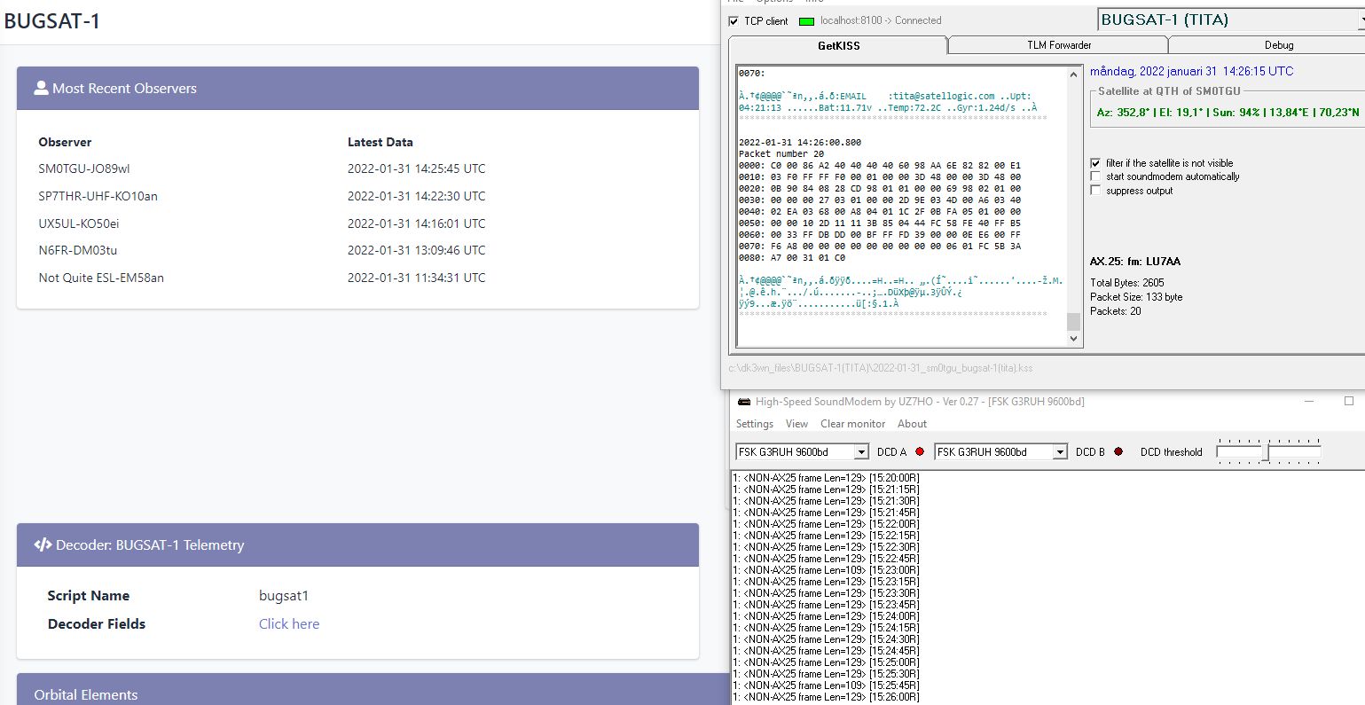Image resolution: width=1365 pixels, height=705 pixels.
Task: Click the decoder code icon in header
Action: coord(43,544)
